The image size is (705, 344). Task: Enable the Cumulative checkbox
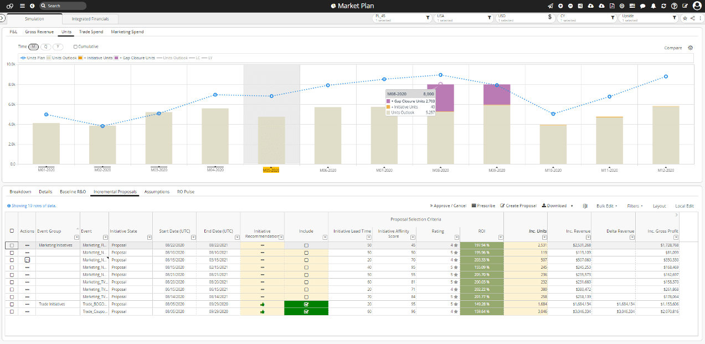click(76, 47)
